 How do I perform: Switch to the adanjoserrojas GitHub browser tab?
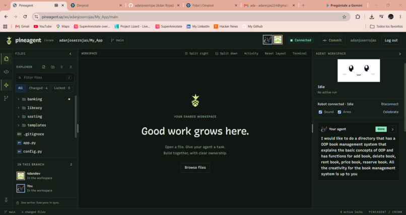tap(154, 5)
